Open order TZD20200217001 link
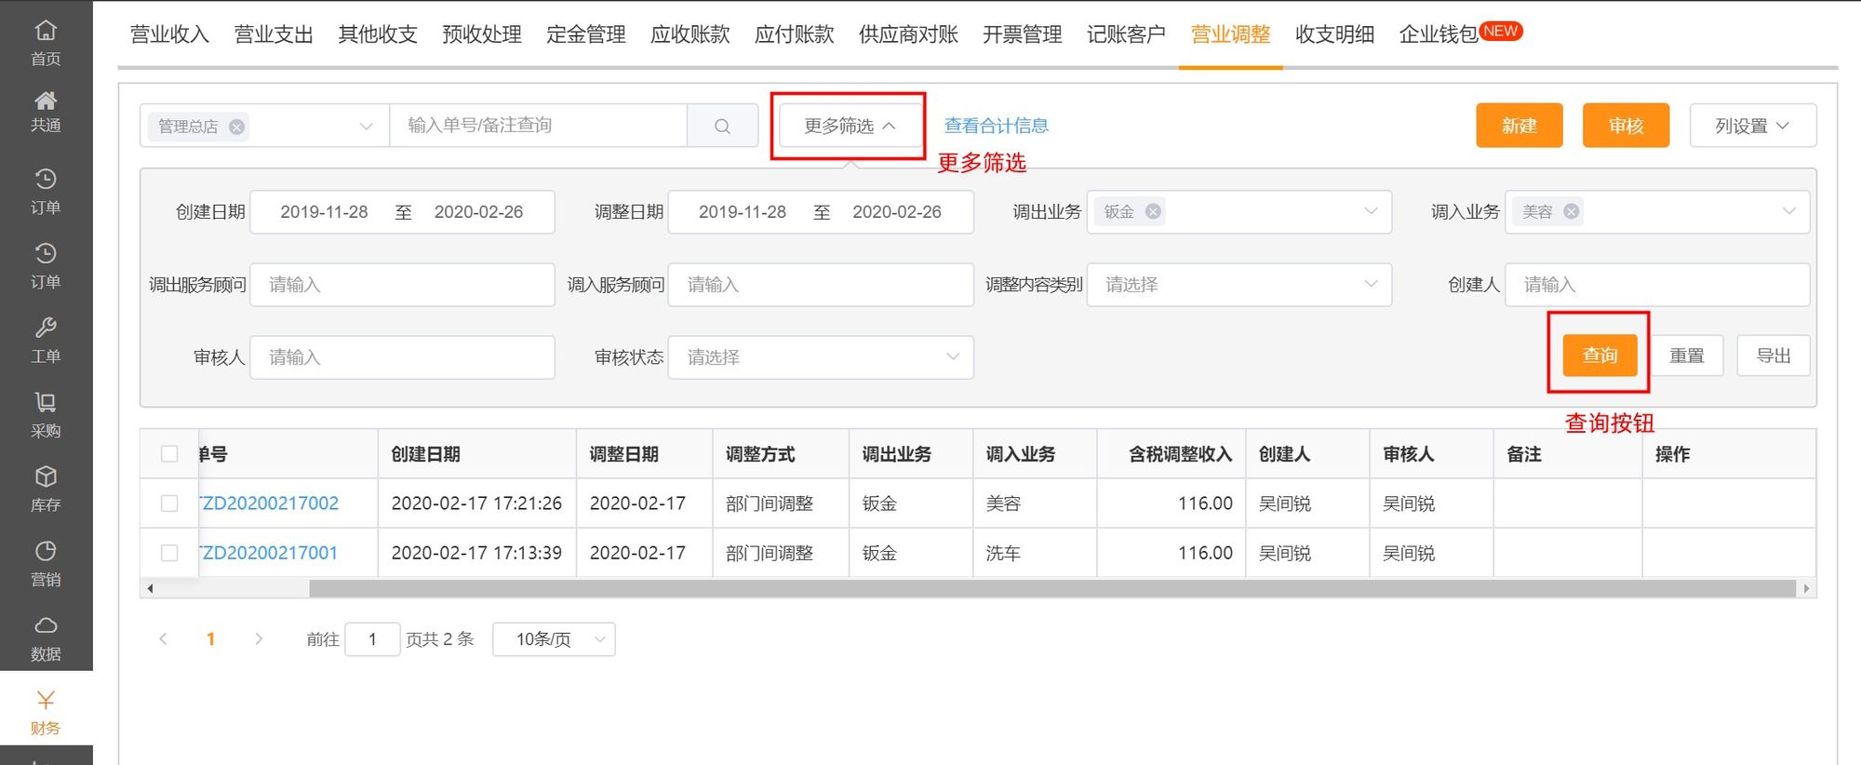Image resolution: width=1861 pixels, height=765 pixels. (269, 552)
